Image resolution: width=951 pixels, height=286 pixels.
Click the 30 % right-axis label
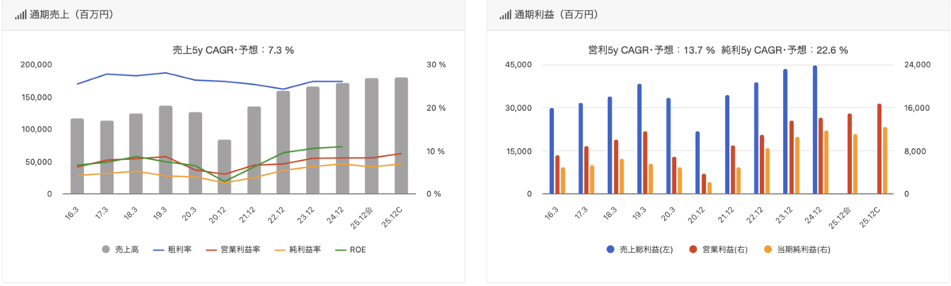(436, 65)
